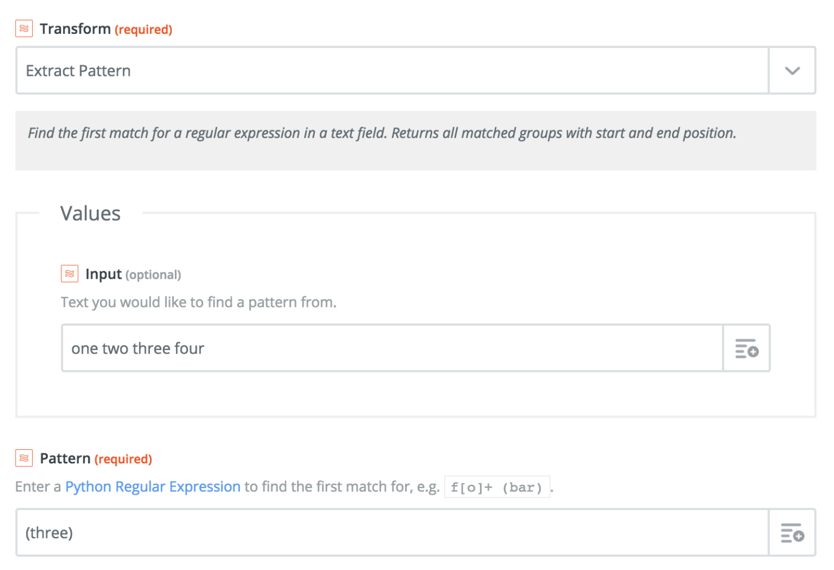This screenshot has height=570, width=834.
Task: Click the Formatter icon beside Input label
Action: (x=69, y=274)
